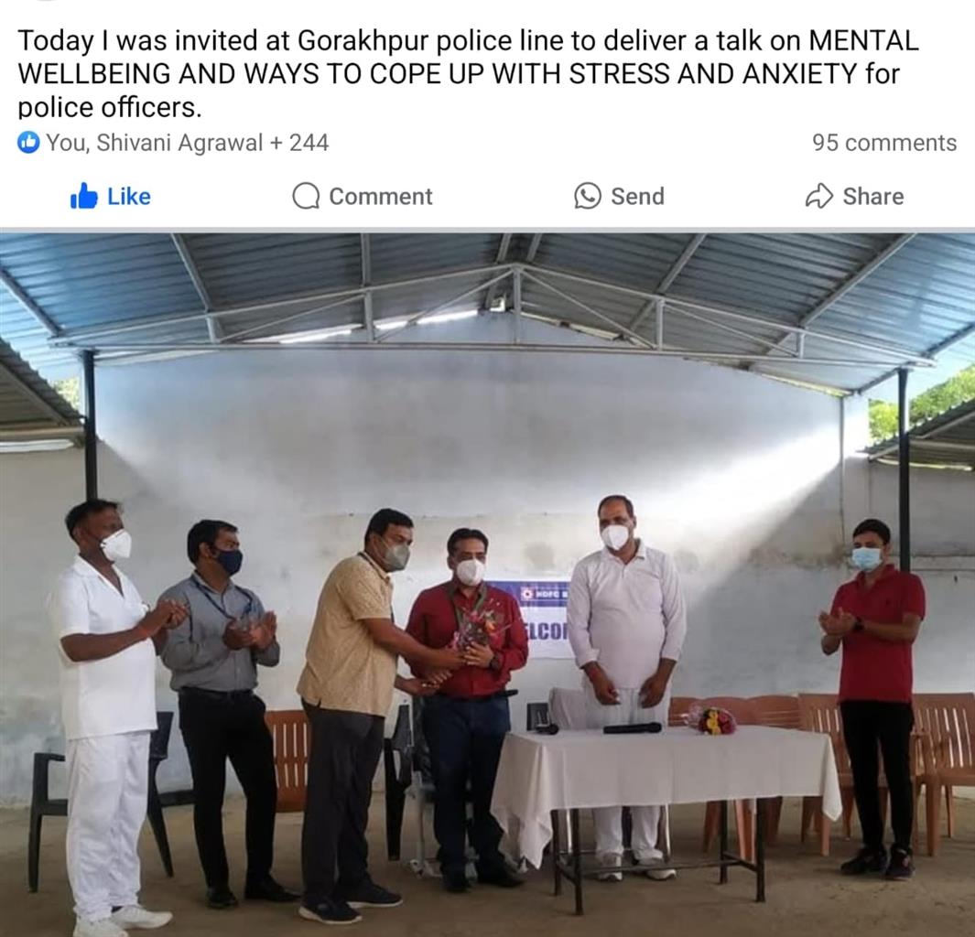The height and width of the screenshot is (937, 975).
Task: View reactions from You, Shivani Agrawal
Action: [x=155, y=143]
